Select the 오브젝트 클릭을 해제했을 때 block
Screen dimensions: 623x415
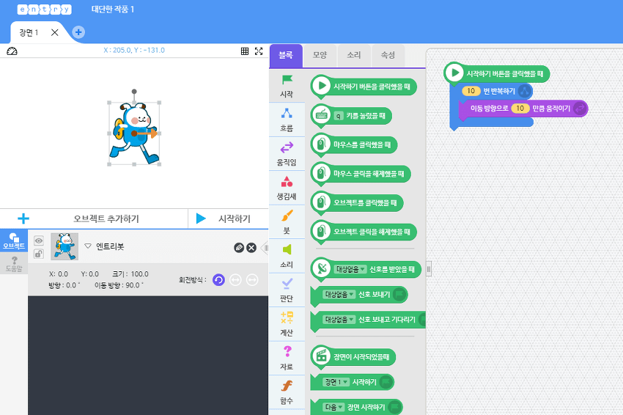click(364, 232)
